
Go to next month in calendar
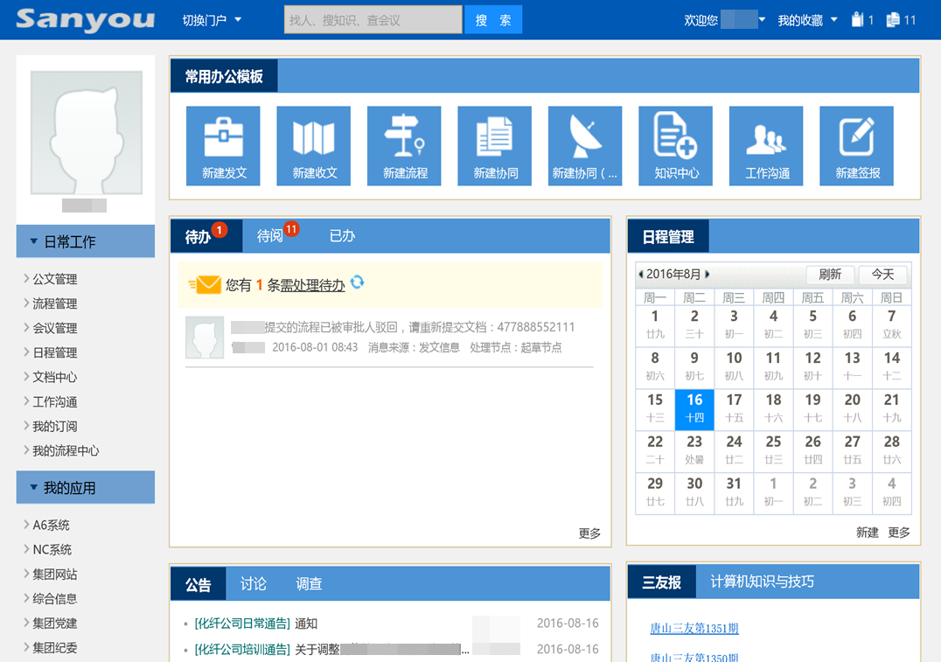coord(707,275)
